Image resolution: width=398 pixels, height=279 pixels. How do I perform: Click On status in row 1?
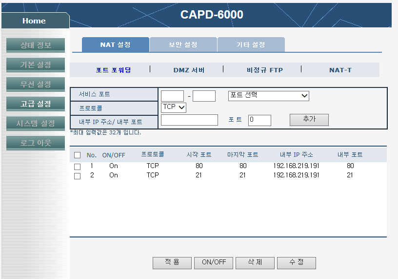click(x=114, y=166)
